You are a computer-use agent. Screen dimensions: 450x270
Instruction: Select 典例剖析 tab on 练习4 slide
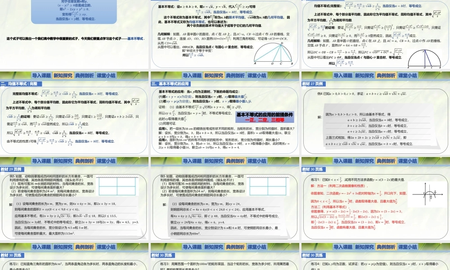point(386,247)
